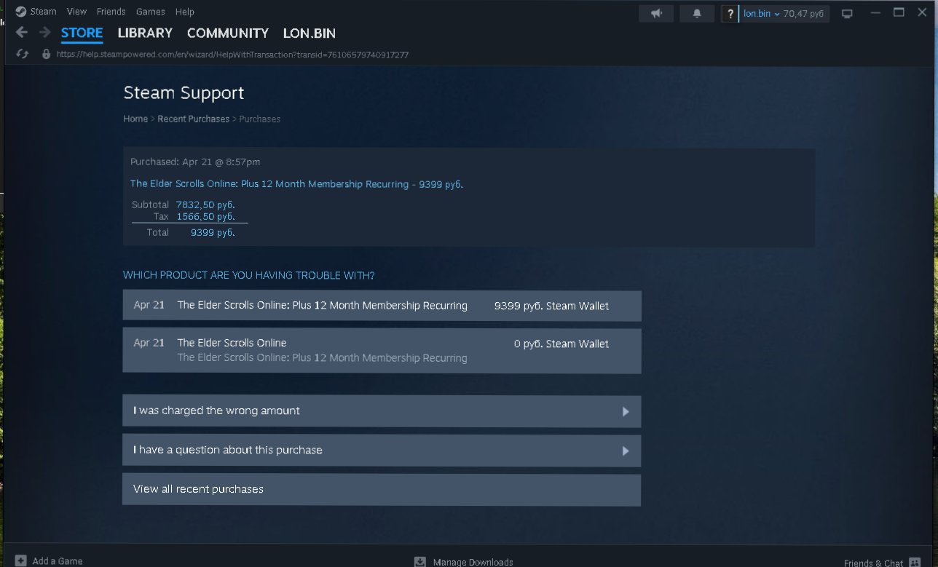Go forward with the right arrow
The height and width of the screenshot is (567, 938).
tap(45, 33)
